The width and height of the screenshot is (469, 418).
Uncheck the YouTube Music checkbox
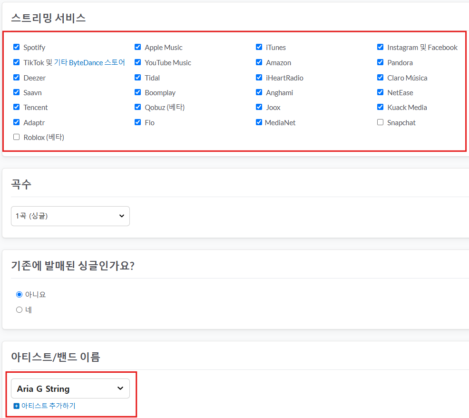137,62
